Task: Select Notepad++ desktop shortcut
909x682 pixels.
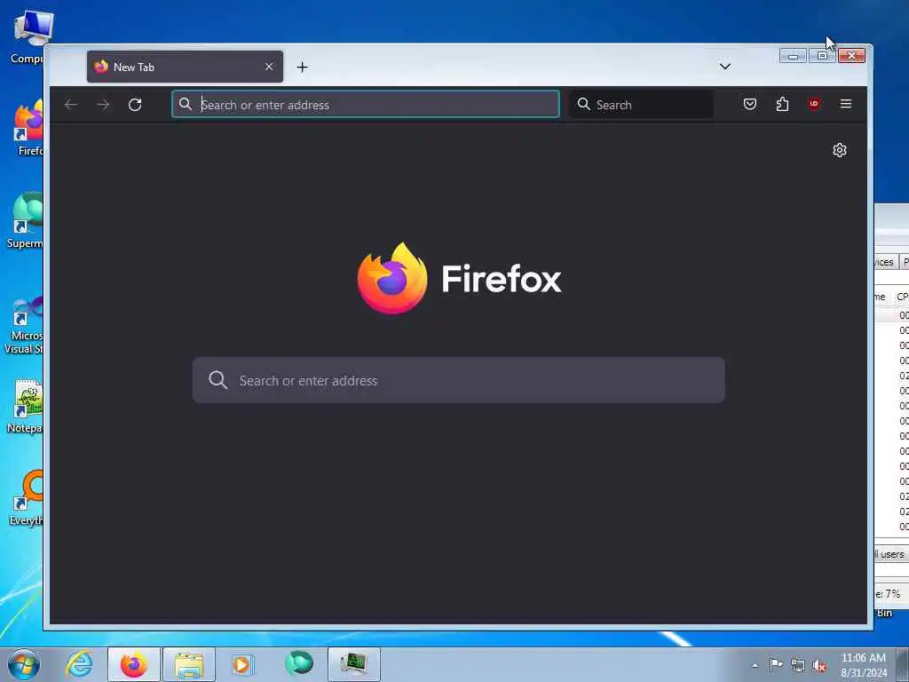Action: (24, 406)
